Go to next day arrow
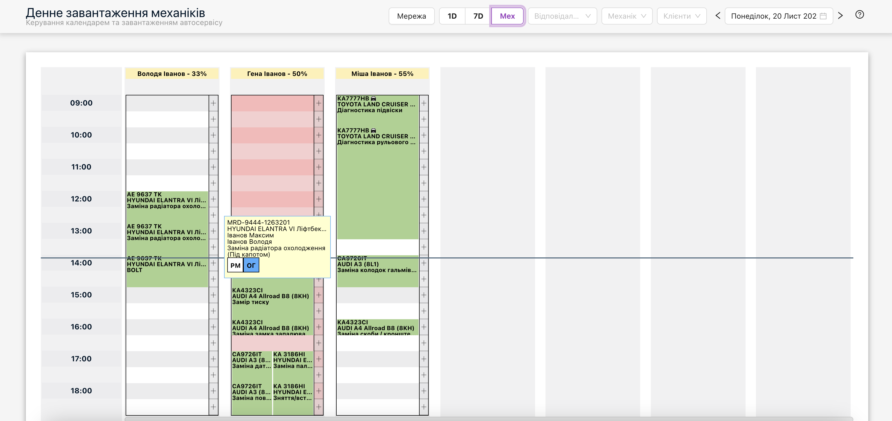The height and width of the screenshot is (421, 892). click(x=841, y=16)
